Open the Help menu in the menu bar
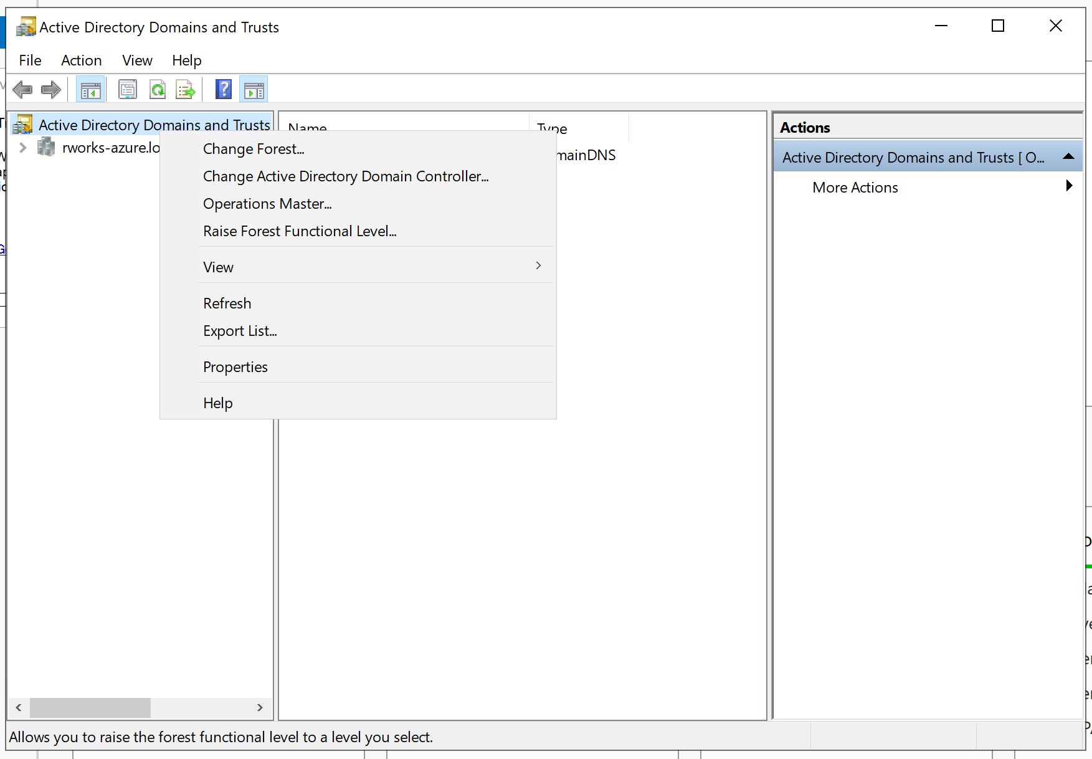The height and width of the screenshot is (759, 1092). tap(187, 60)
